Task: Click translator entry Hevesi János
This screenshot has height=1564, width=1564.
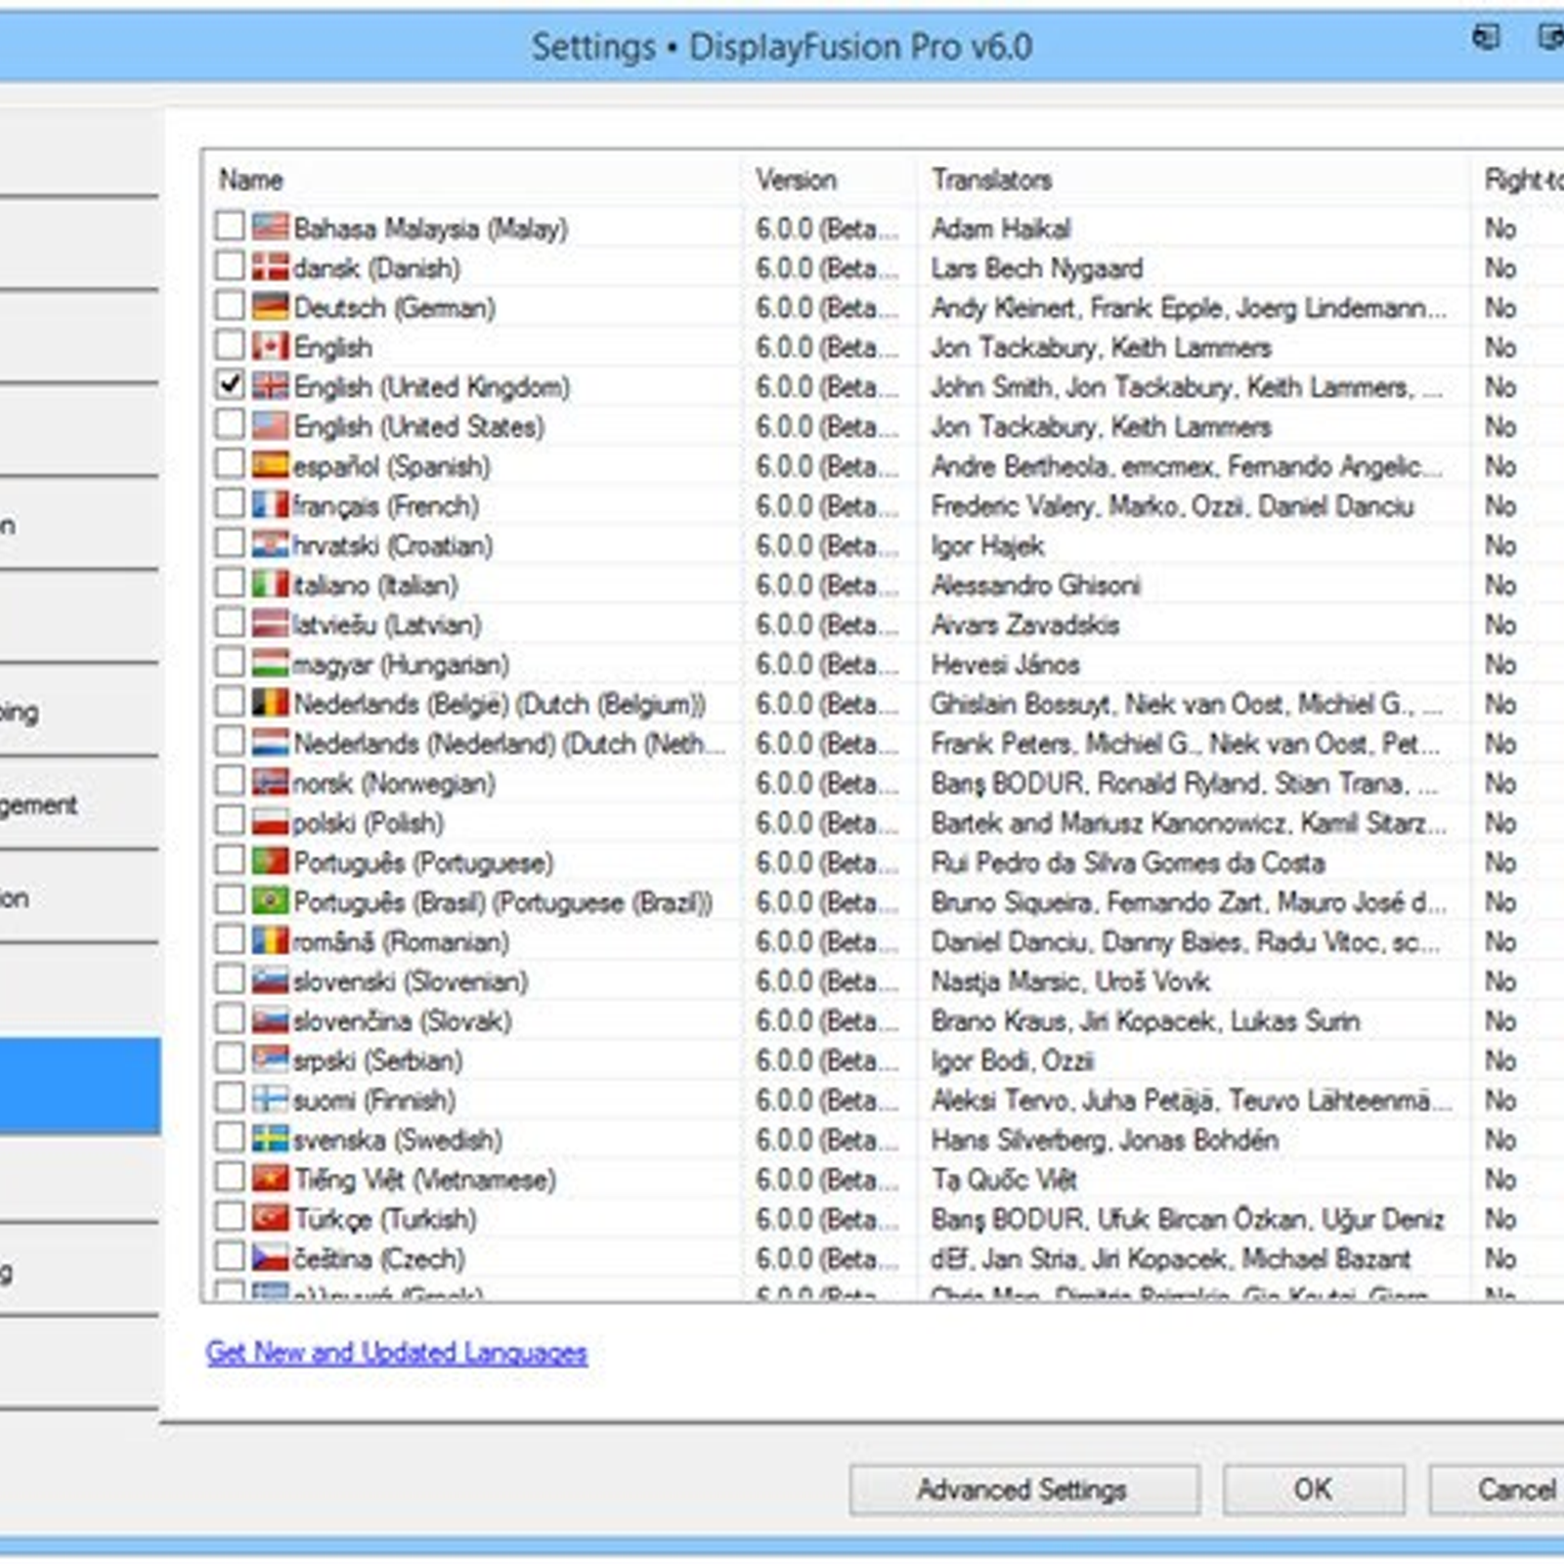Action: click(1005, 665)
